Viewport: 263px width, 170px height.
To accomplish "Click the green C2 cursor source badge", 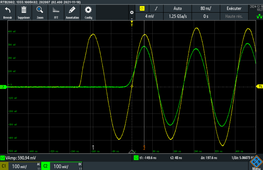I will (x=136, y=158).
